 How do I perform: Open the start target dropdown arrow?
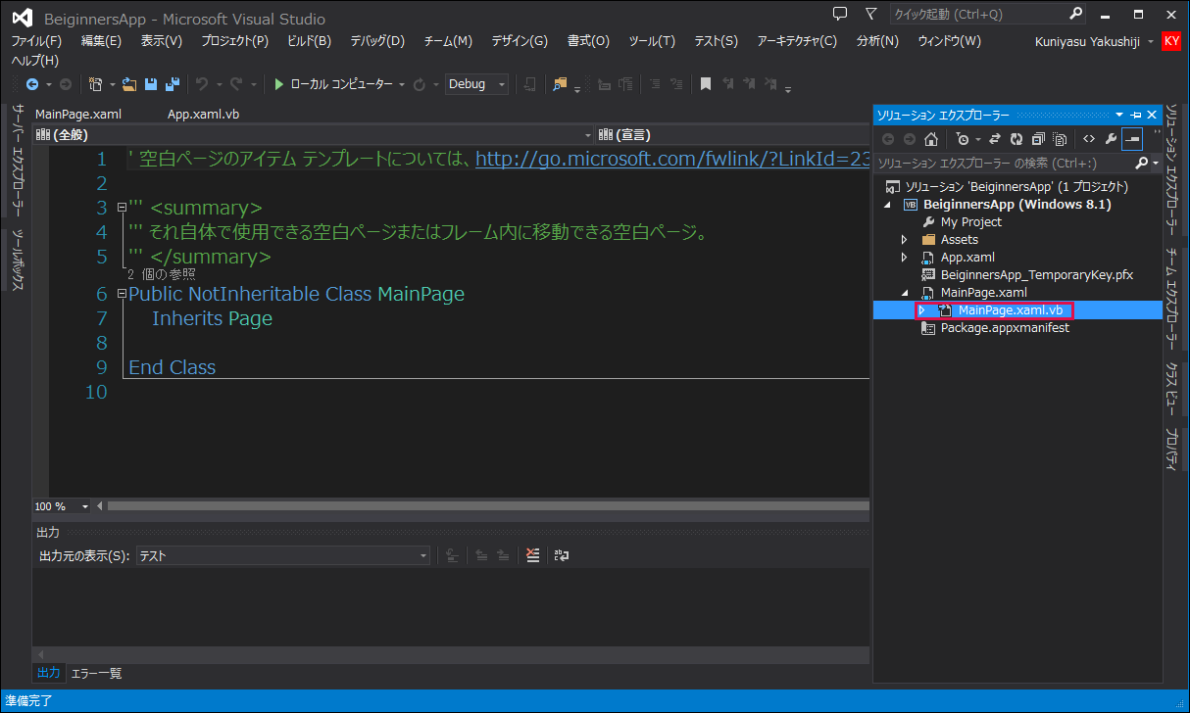(x=402, y=85)
